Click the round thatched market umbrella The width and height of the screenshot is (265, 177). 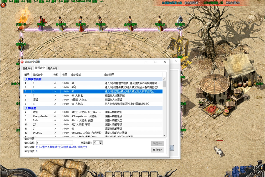[215, 84]
